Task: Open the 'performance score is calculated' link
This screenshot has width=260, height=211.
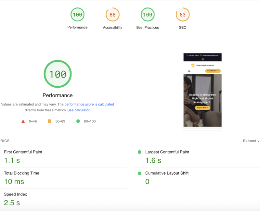Action: pyautogui.click(x=89, y=105)
